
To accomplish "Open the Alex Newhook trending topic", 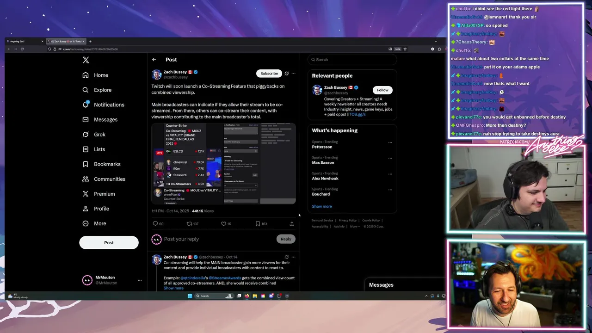I will [325, 179].
